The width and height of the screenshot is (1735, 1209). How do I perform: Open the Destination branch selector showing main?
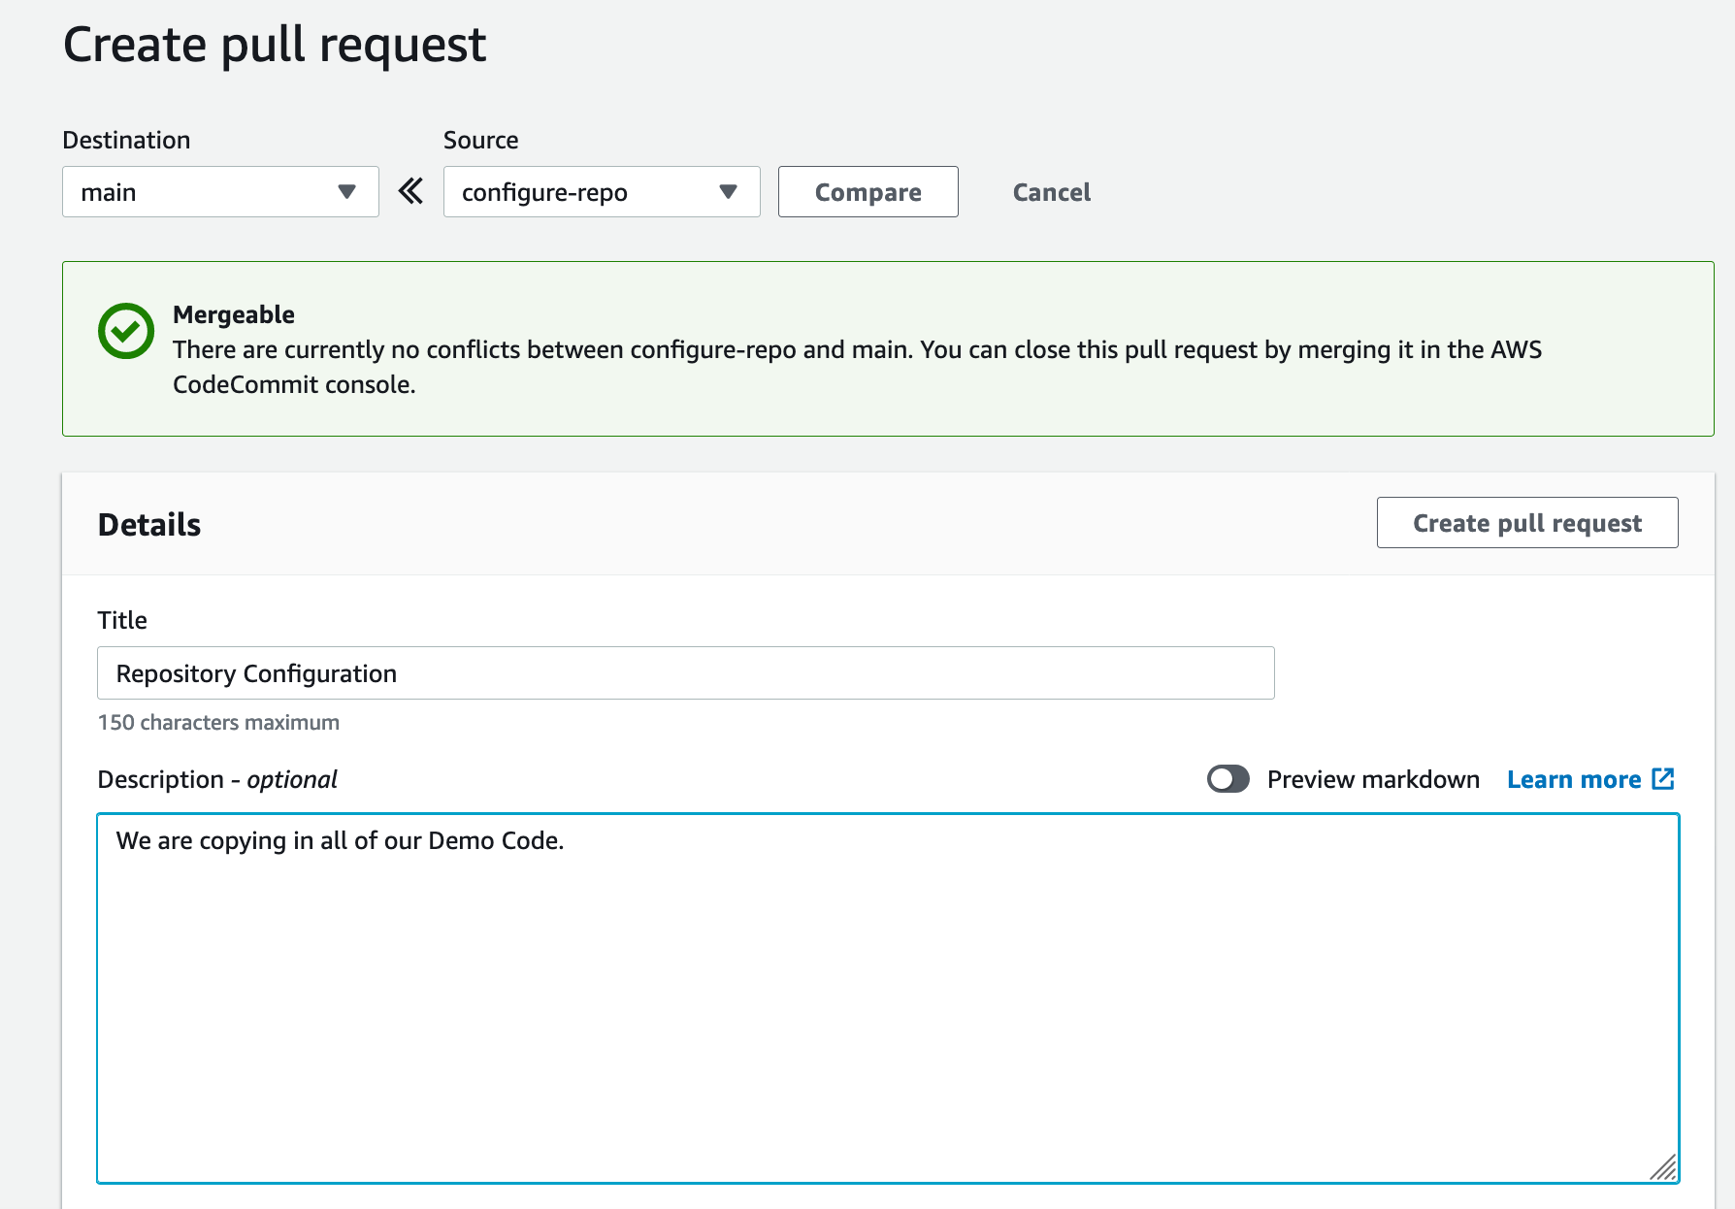220,191
